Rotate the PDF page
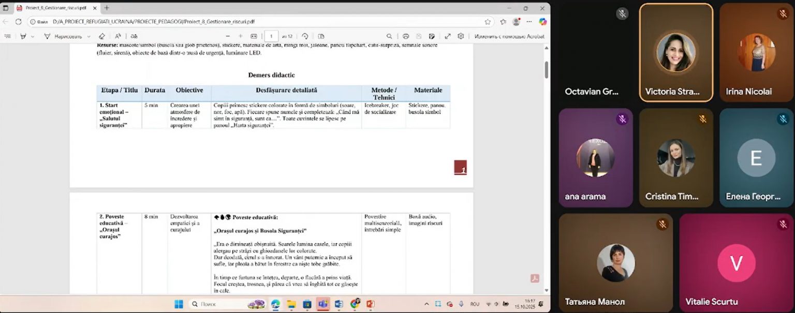The height and width of the screenshot is (313, 795). 305,36
